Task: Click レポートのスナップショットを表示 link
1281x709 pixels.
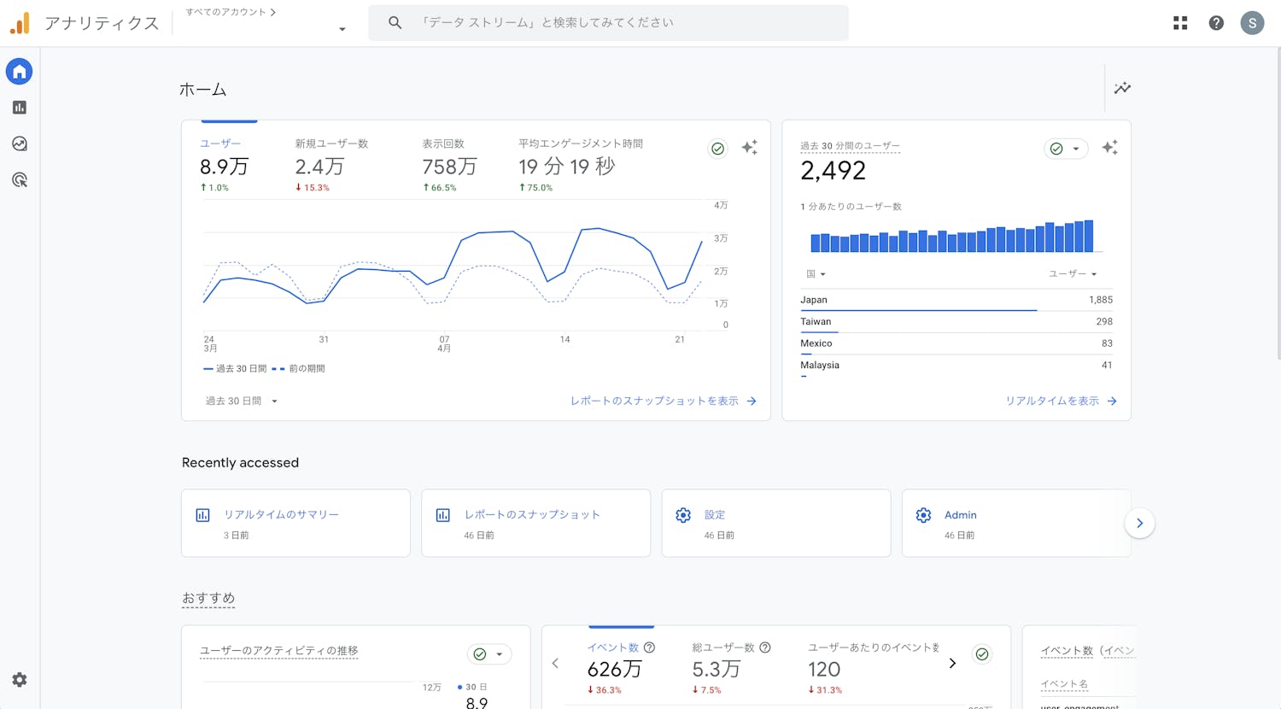Action: (x=663, y=401)
